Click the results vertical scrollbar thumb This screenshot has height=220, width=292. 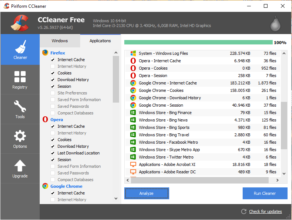[284, 125]
